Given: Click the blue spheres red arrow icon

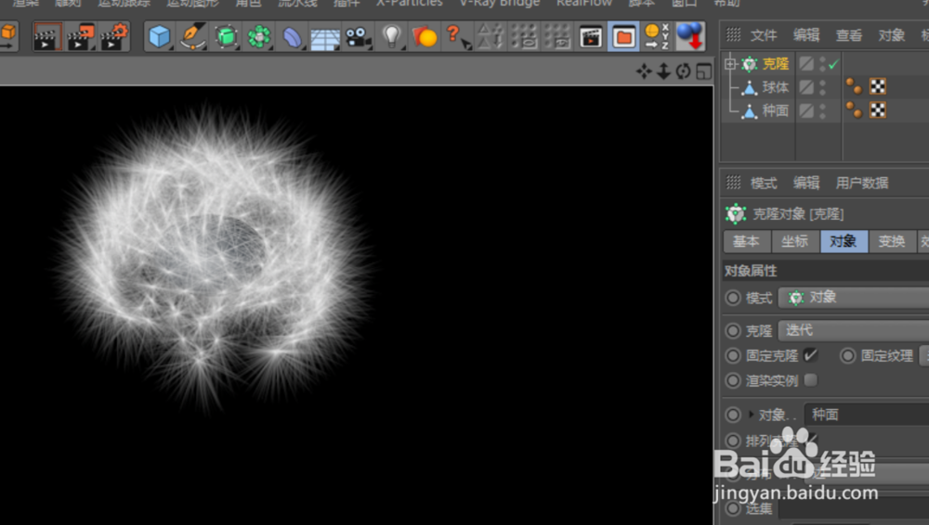Looking at the screenshot, I should point(689,36).
